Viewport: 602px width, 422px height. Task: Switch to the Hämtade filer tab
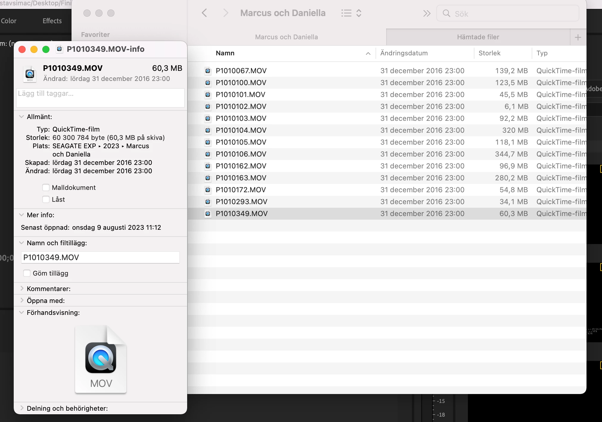click(478, 37)
